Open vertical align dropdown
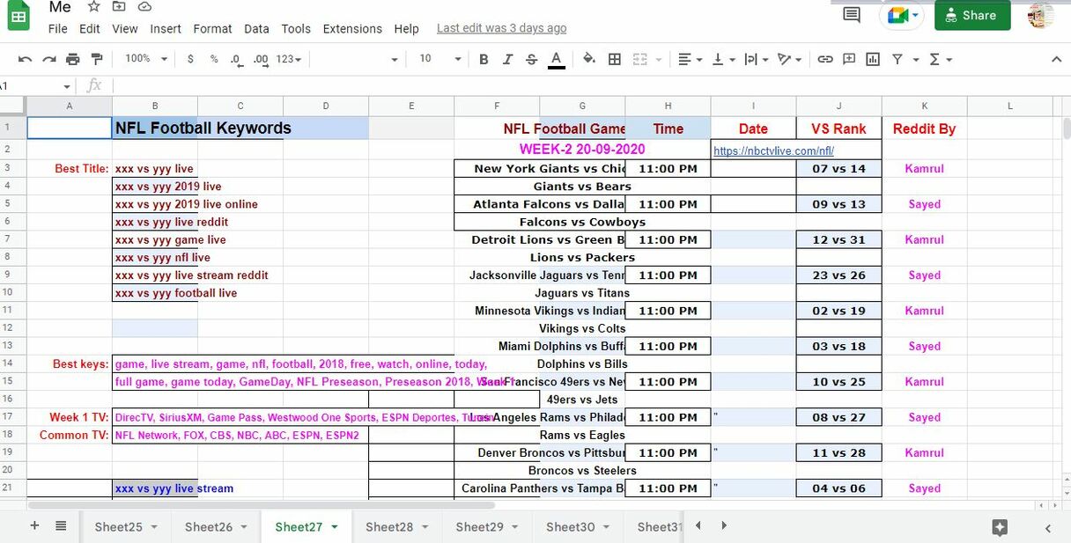The image size is (1071, 543). click(x=723, y=59)
